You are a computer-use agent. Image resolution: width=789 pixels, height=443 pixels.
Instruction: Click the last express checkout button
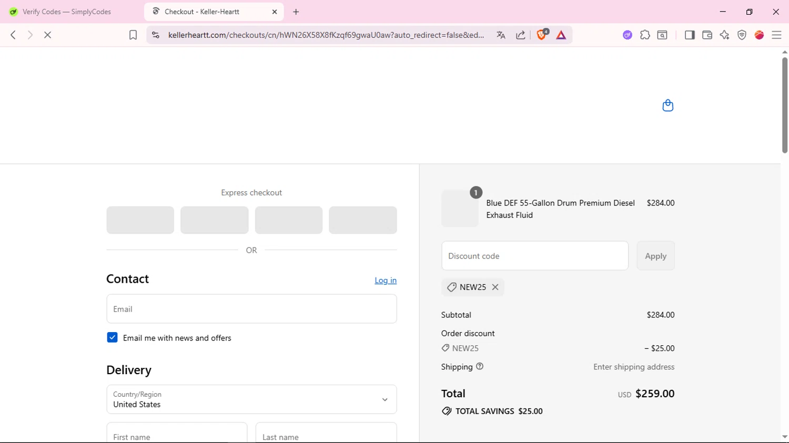coord(363,220)
